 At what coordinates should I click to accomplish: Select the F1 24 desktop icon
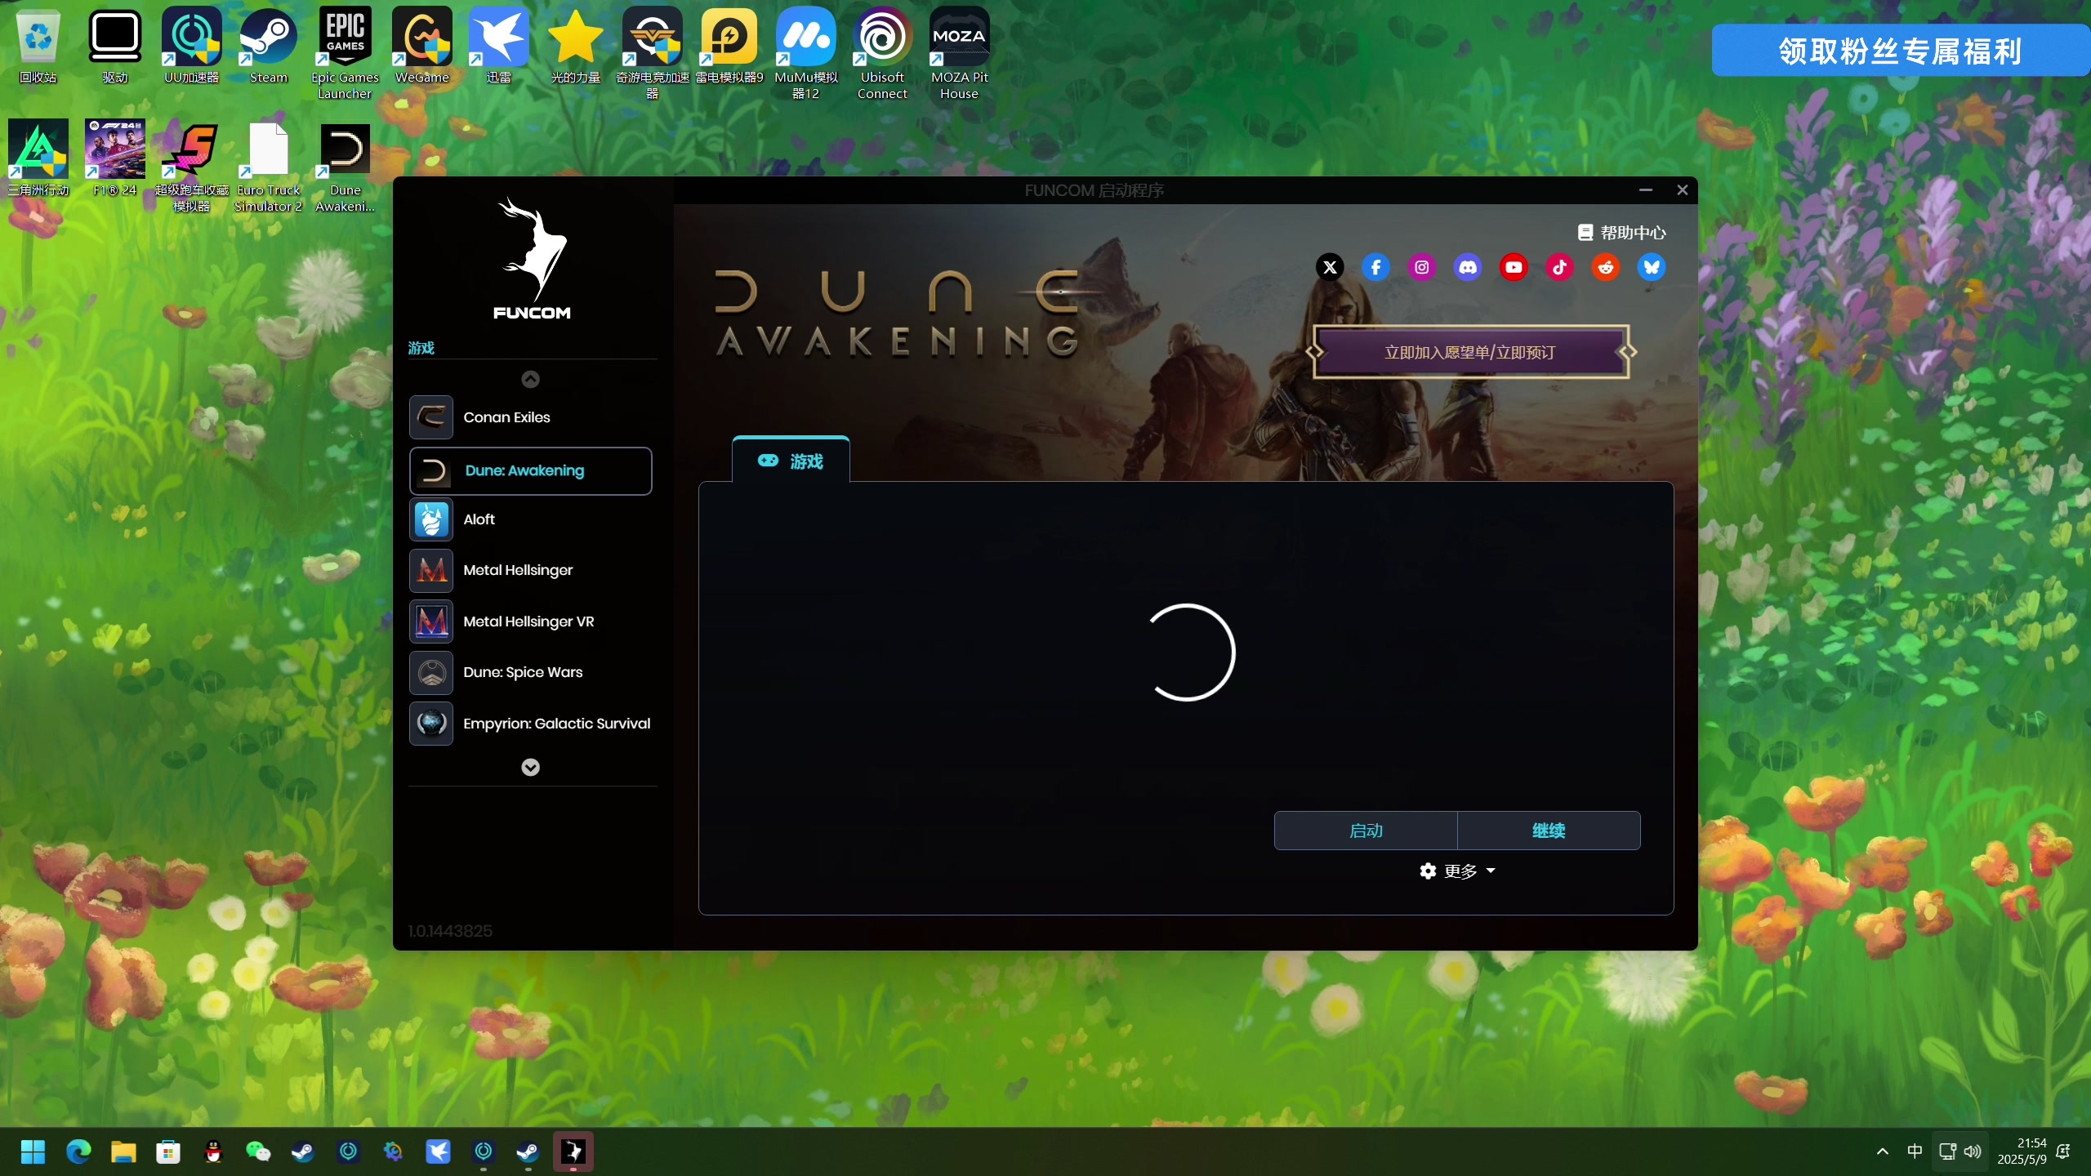(x=115, y=159)
